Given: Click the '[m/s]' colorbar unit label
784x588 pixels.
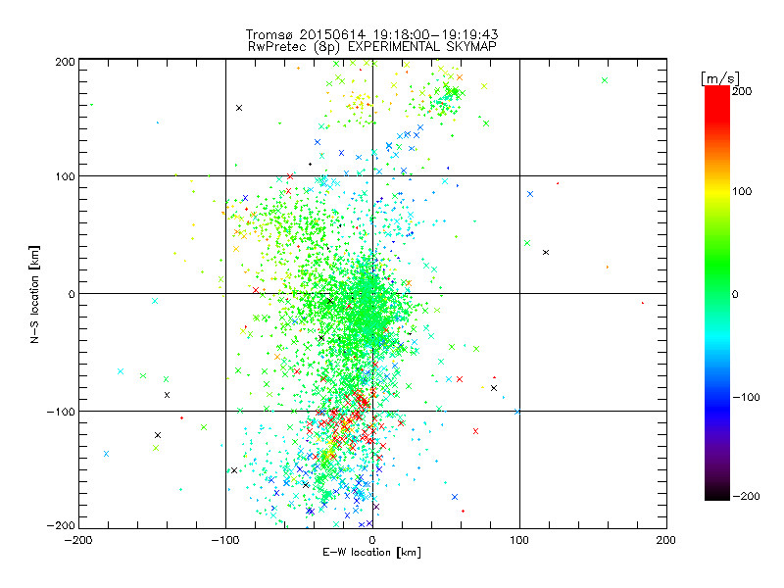Looking at the screenshot, I should (x=720, y=78).
